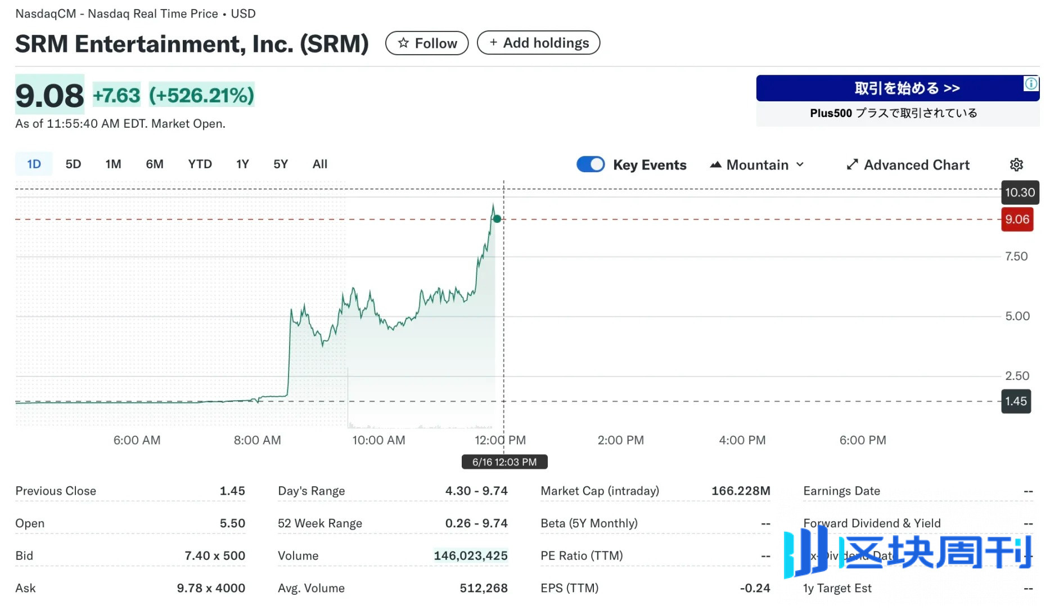Click the Beta (5Y Monthly) label

[x=589, y=523]
